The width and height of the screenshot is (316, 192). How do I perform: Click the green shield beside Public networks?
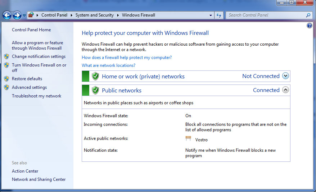point(95,90)
